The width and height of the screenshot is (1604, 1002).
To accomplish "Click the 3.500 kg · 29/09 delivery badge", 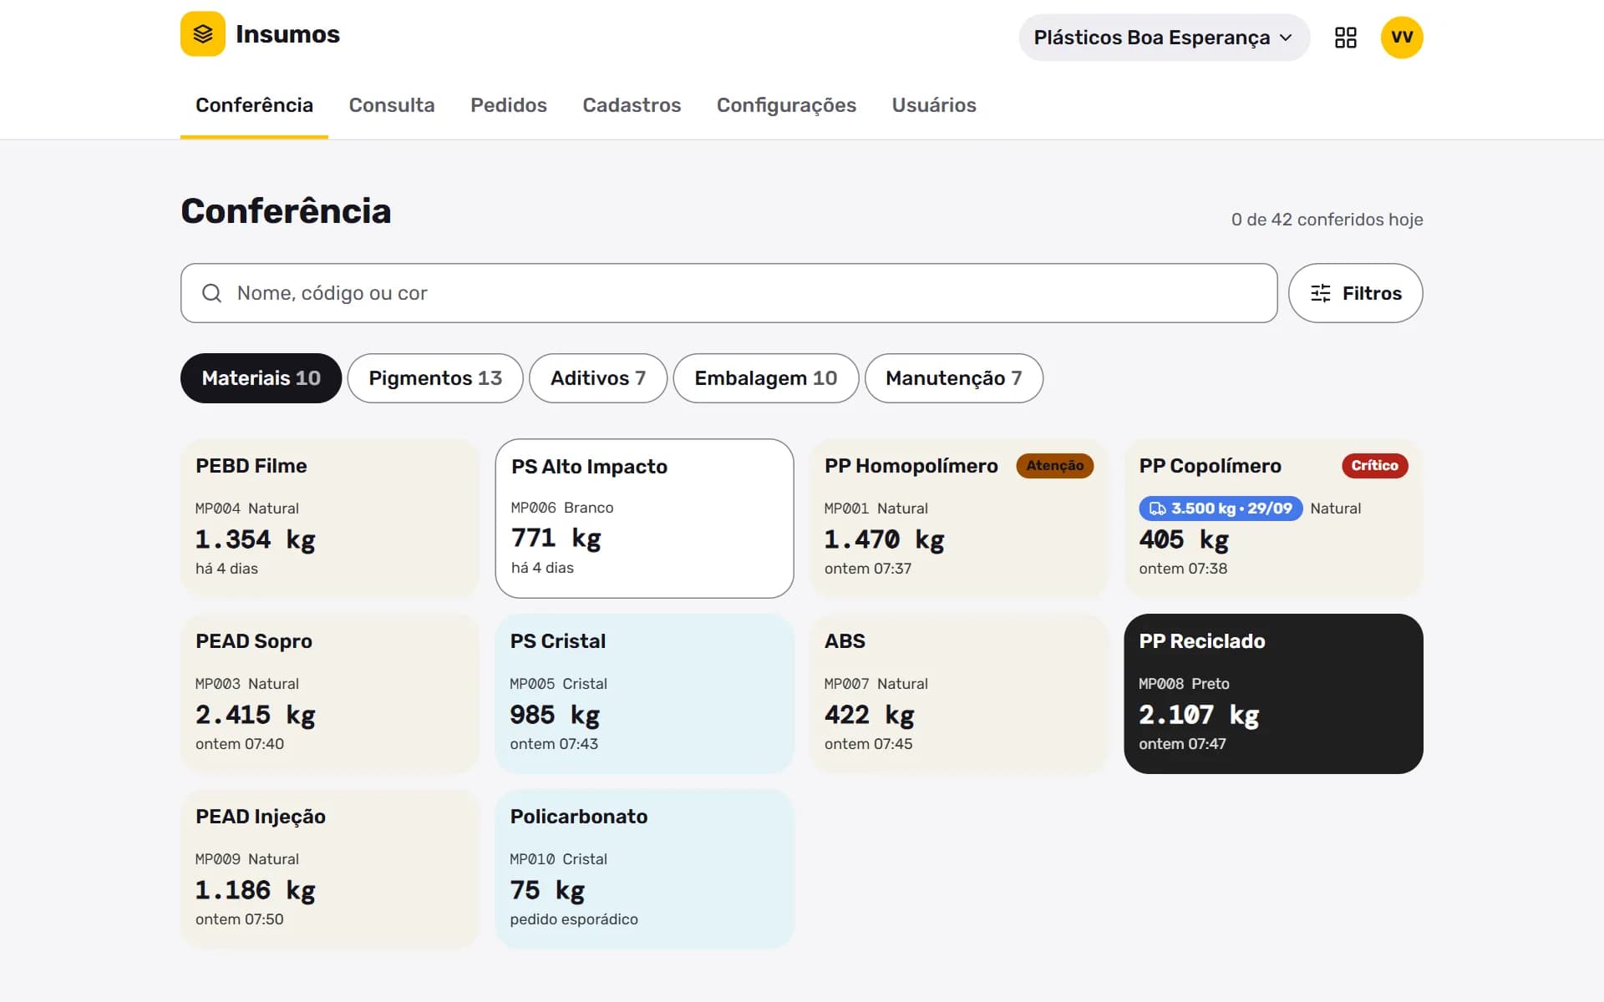I will pyautogui.click(x=1221, y=509).
